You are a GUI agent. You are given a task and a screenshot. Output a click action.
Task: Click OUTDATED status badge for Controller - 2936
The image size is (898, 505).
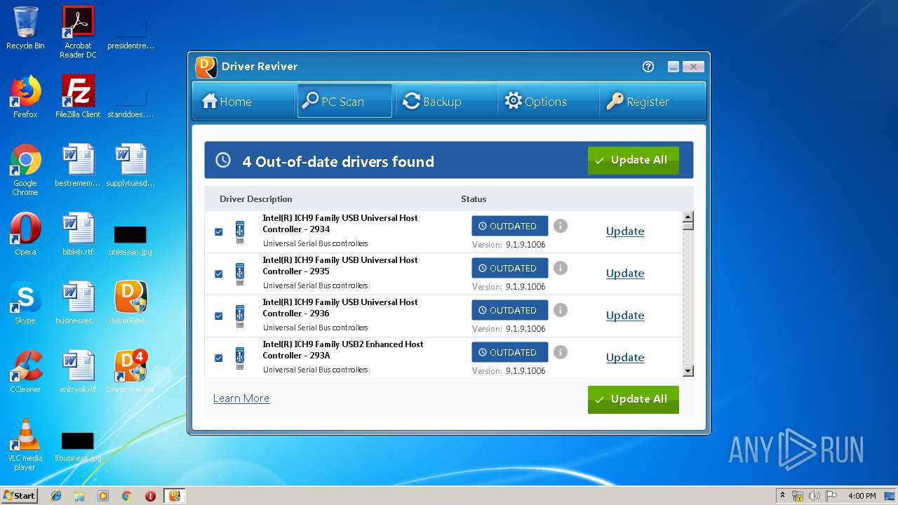[510, 310]
